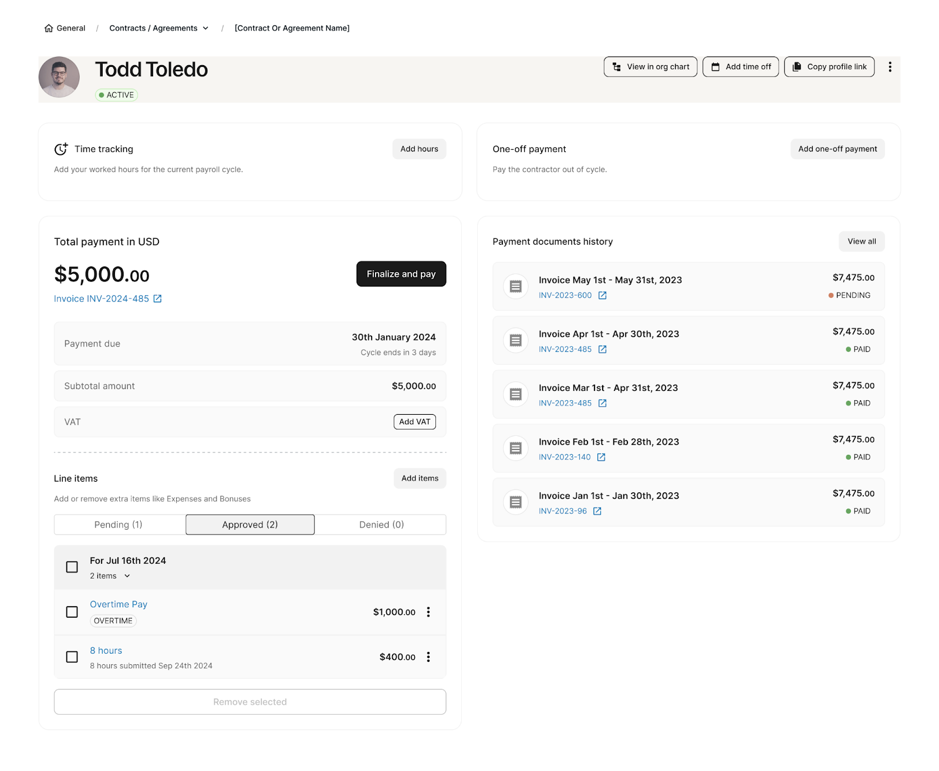Click the General breadcrumb text

(71, 28)
